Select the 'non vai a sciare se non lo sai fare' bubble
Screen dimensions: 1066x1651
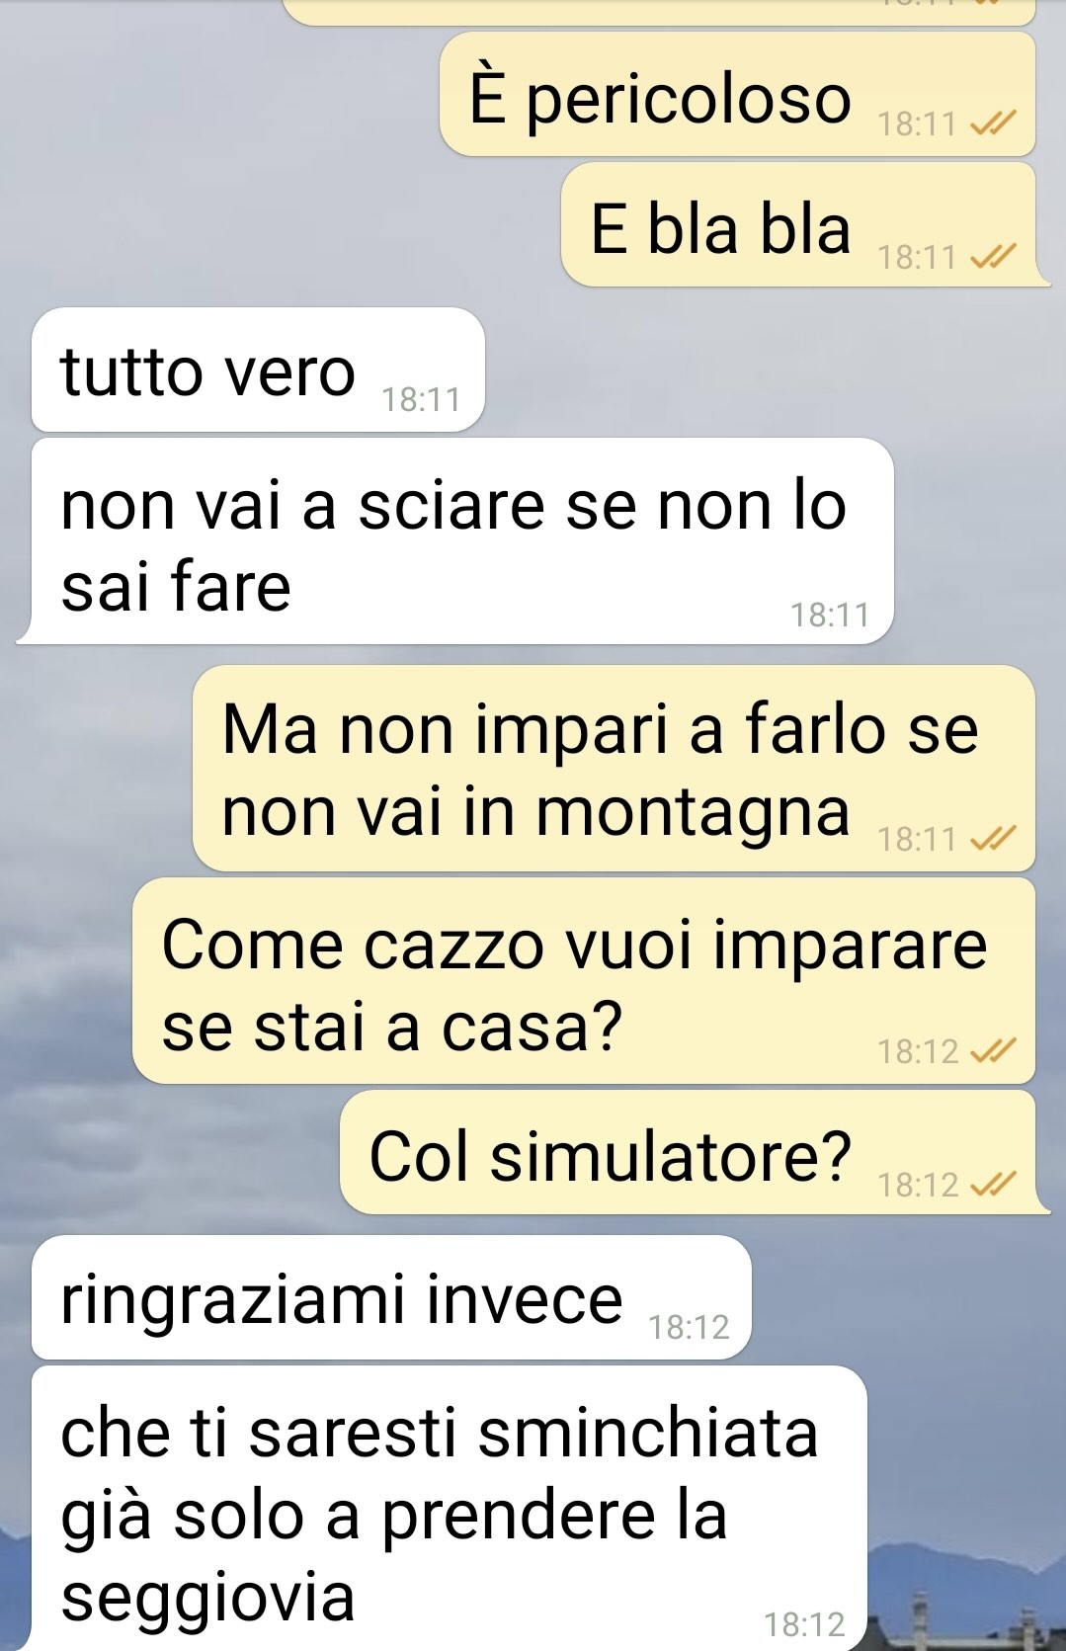(x=455, y=541)
